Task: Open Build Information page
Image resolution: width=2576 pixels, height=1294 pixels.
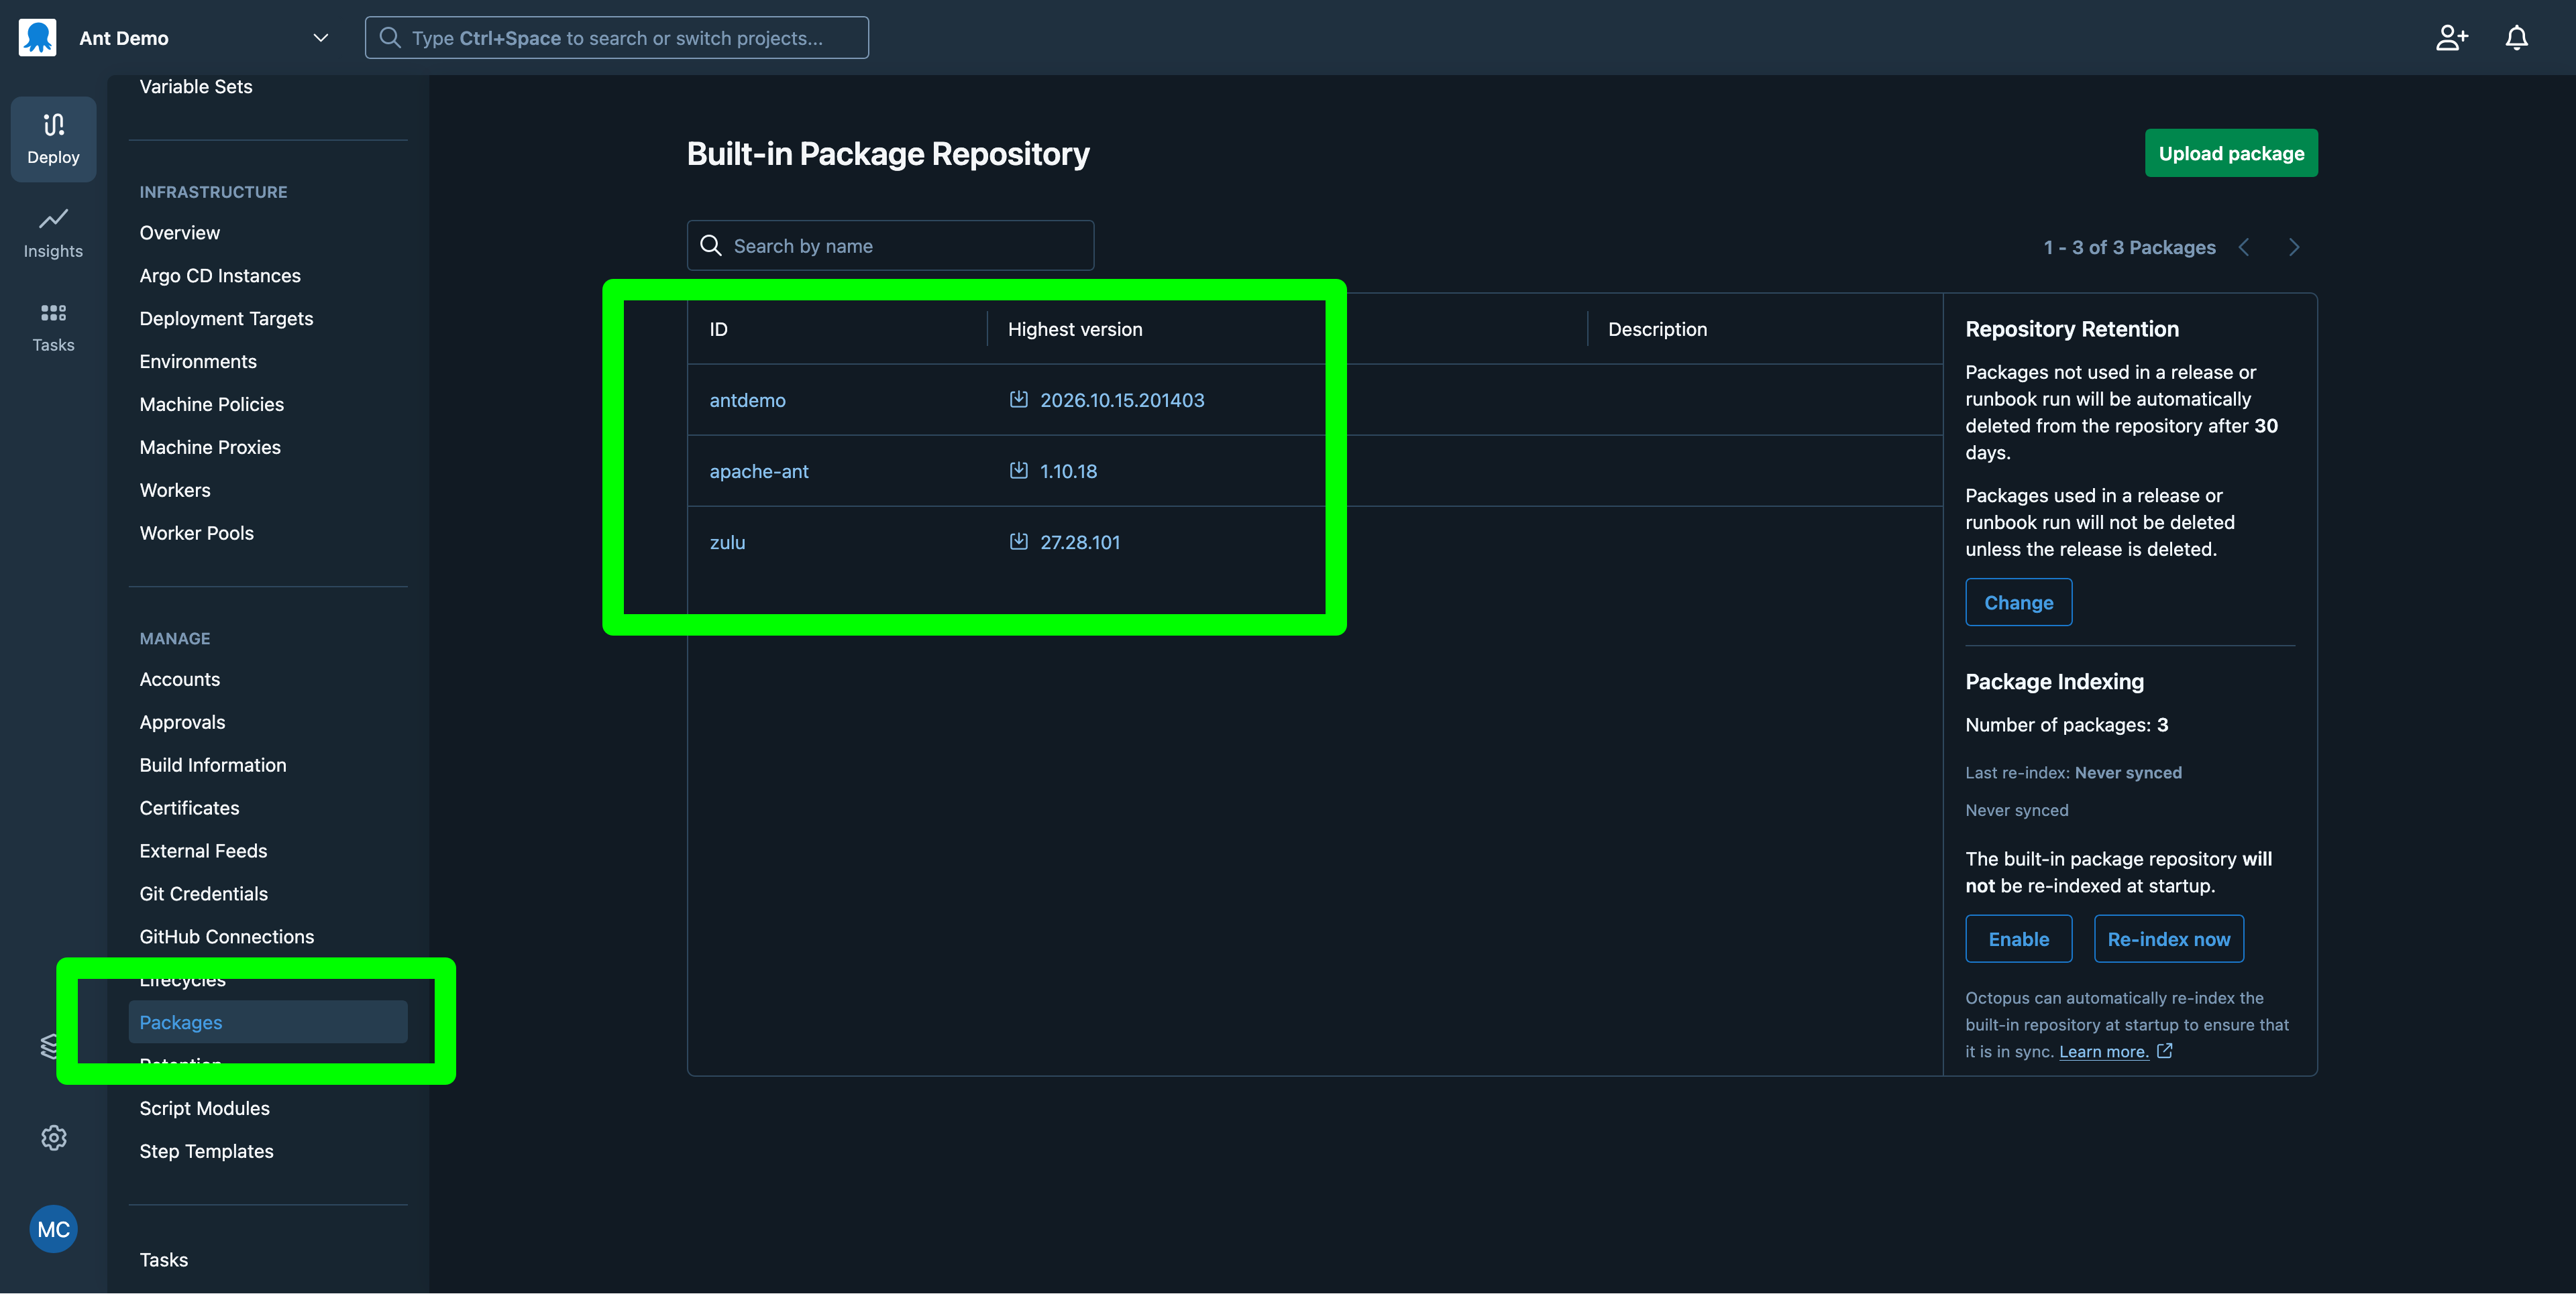Action: (x=213, y=766)
